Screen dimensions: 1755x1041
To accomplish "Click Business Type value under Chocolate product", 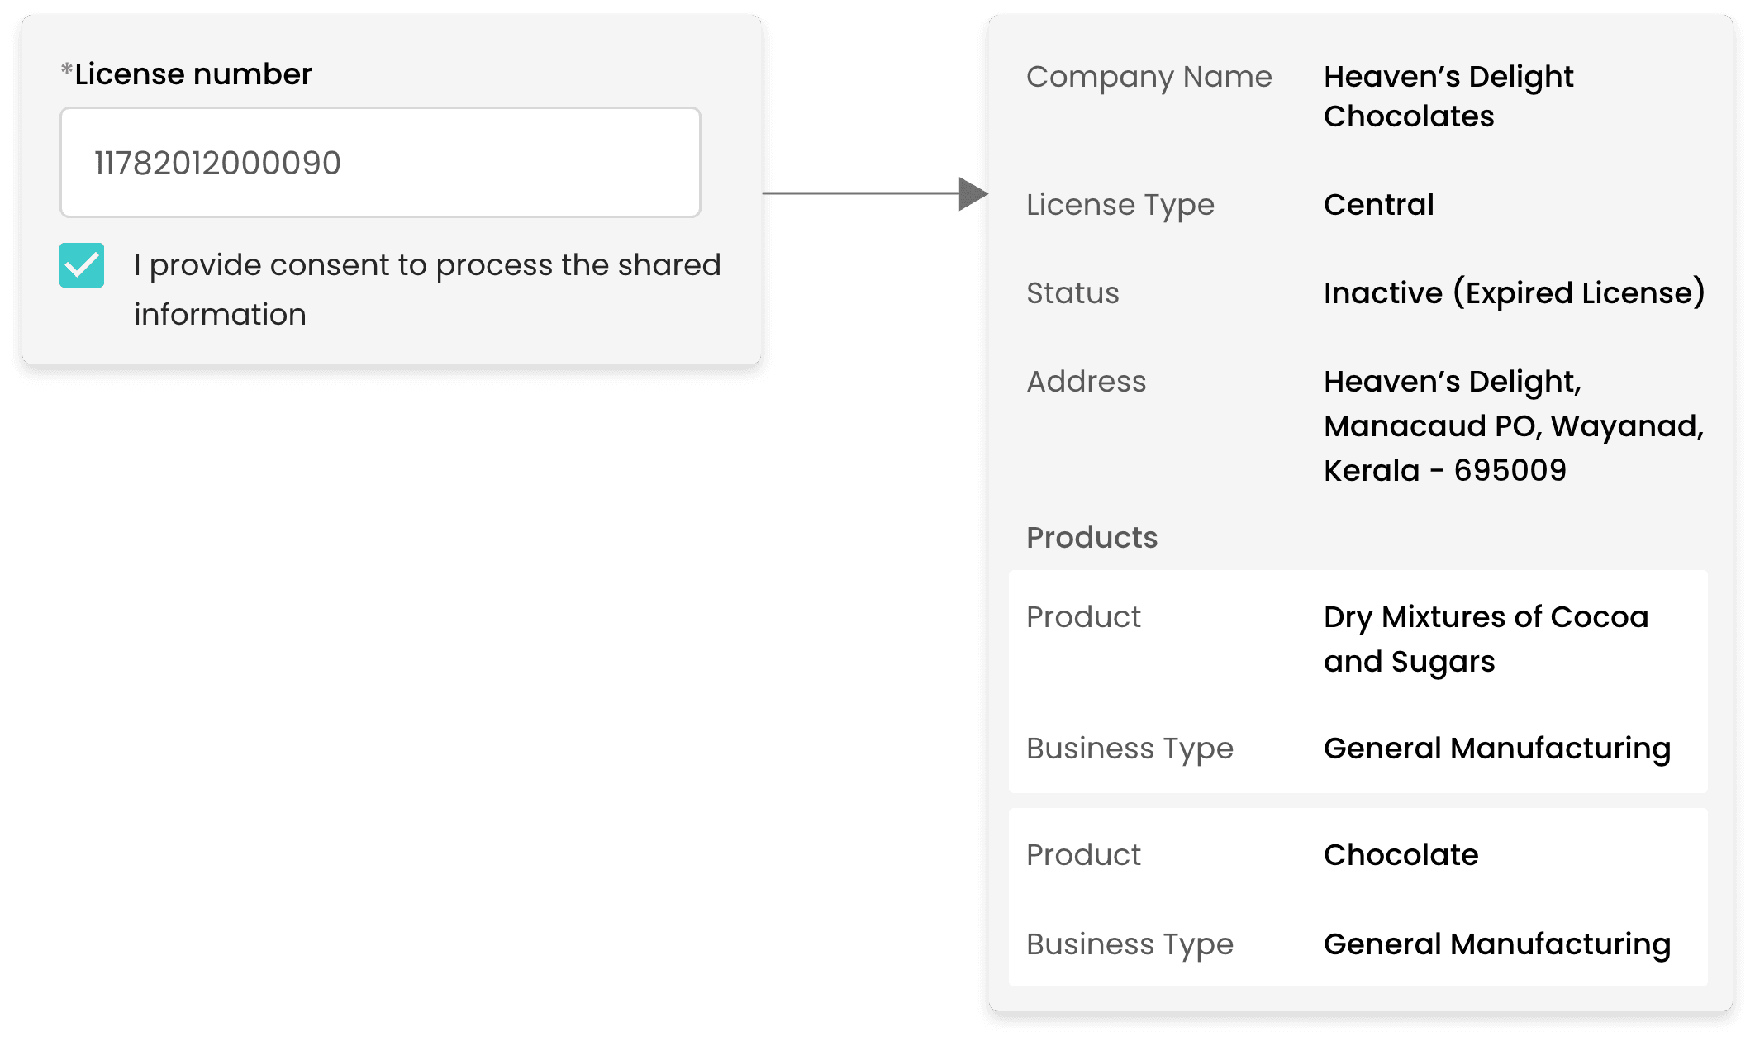I will point(1496,944).
